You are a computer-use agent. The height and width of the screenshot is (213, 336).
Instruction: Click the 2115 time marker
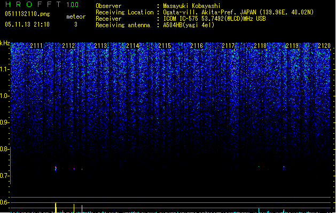165,45
